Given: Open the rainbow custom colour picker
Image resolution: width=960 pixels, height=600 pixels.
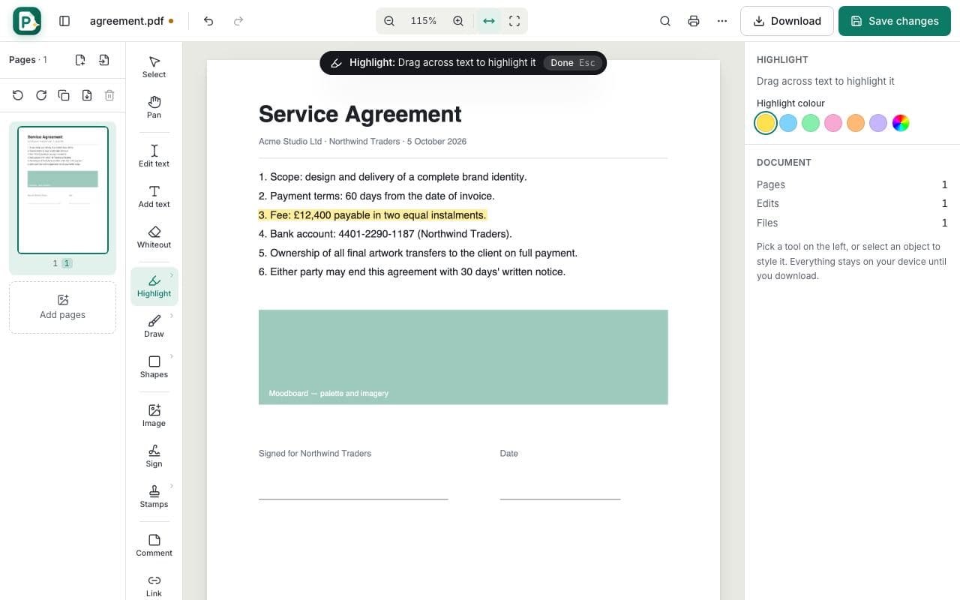Looking at the screenshot, I should click(x=901, y=123).
